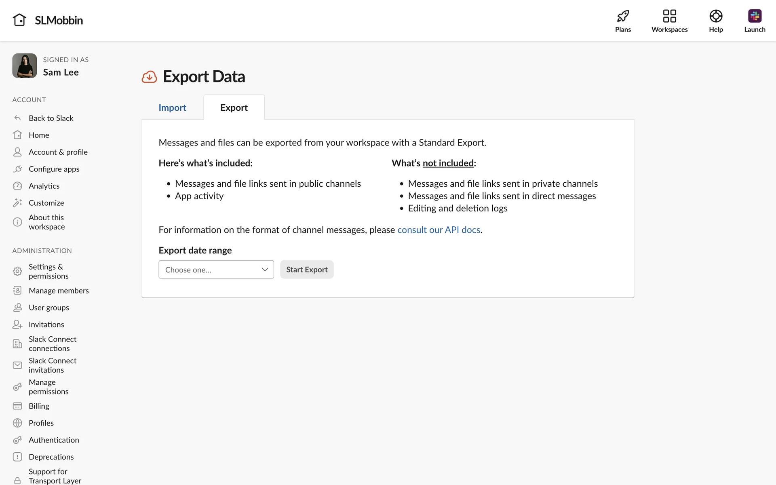Click the Plans rocket icon

pyautogui.click(x=623, y=16)
